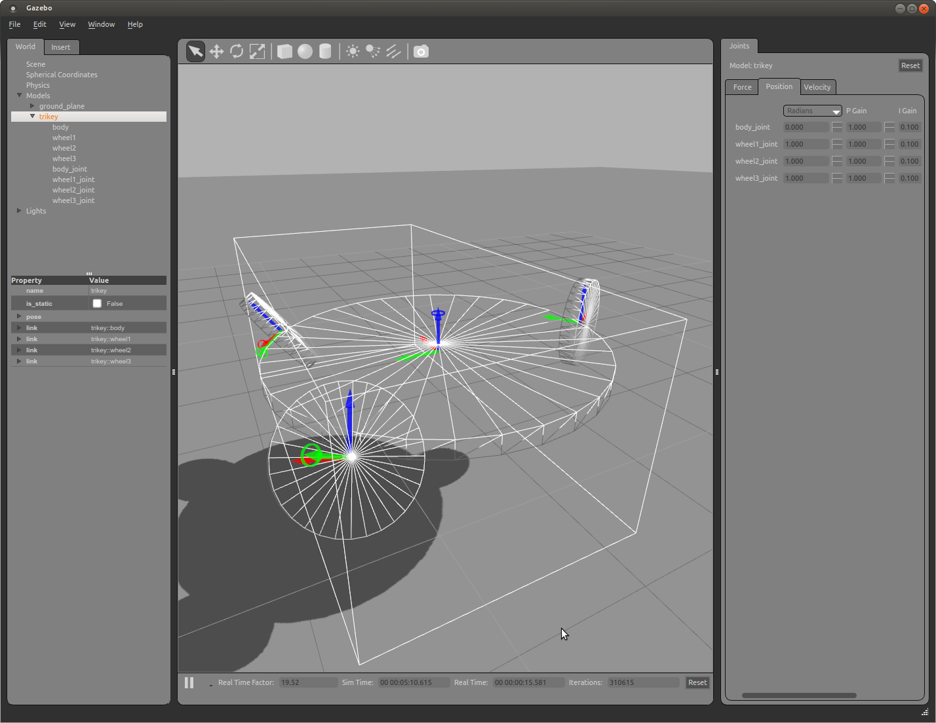Insert a cylinder shape
The image size is (936, 723).
pos(325,52)
